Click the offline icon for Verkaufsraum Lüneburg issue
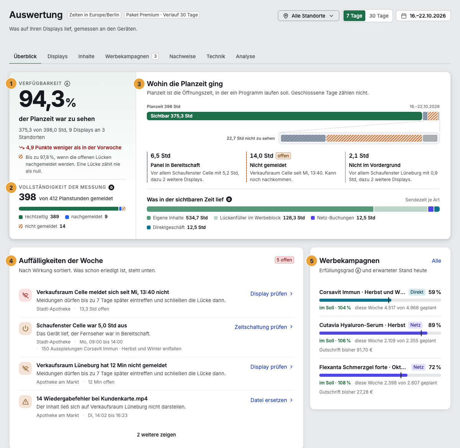 pyautogui.click(x=25, y=368)
